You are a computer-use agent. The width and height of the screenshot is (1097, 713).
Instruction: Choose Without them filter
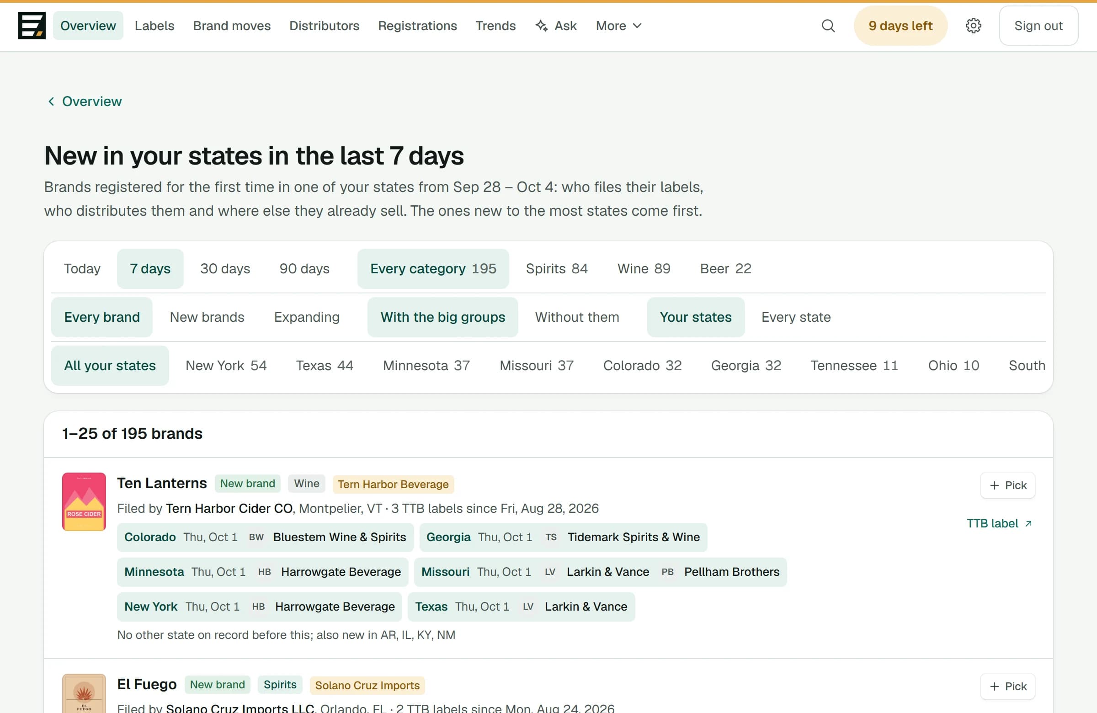click(577, 317)
